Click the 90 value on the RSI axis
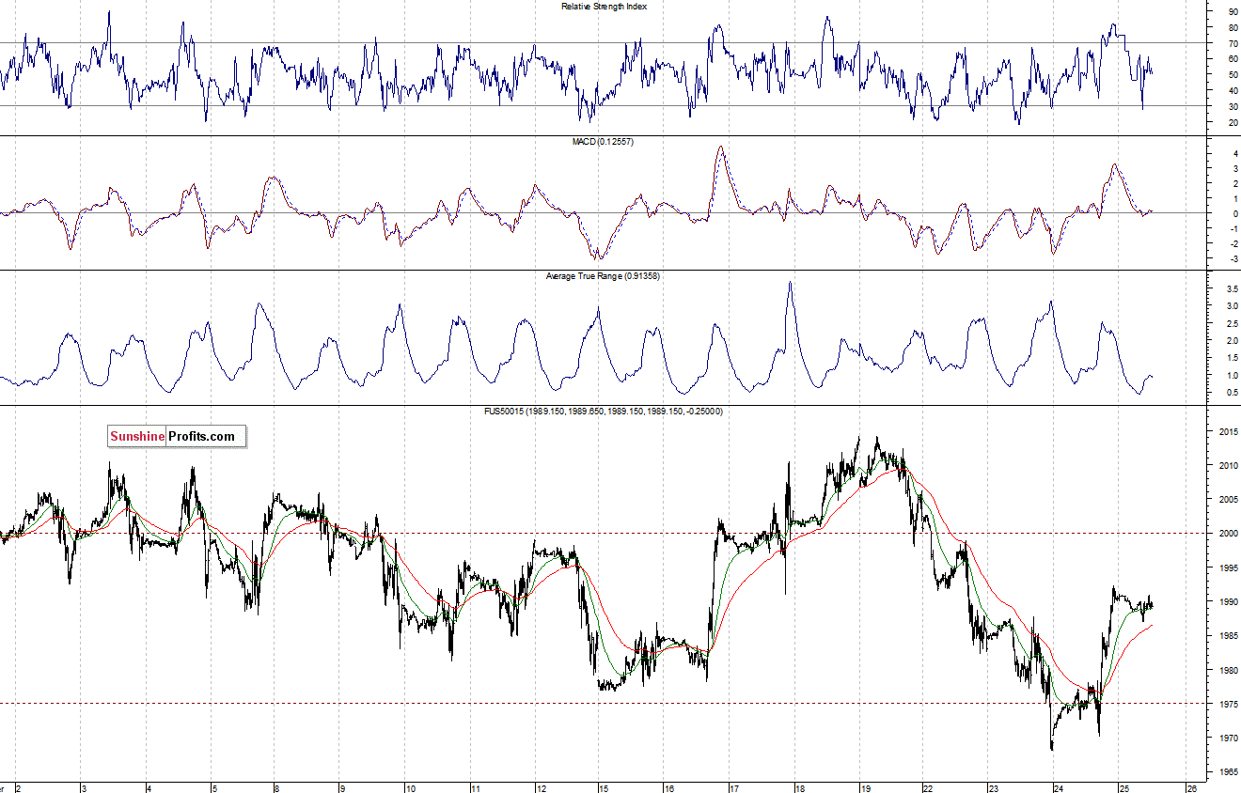Viewport: 1241px width, 793px height. pyautogui.click(x=1233, y=12)
